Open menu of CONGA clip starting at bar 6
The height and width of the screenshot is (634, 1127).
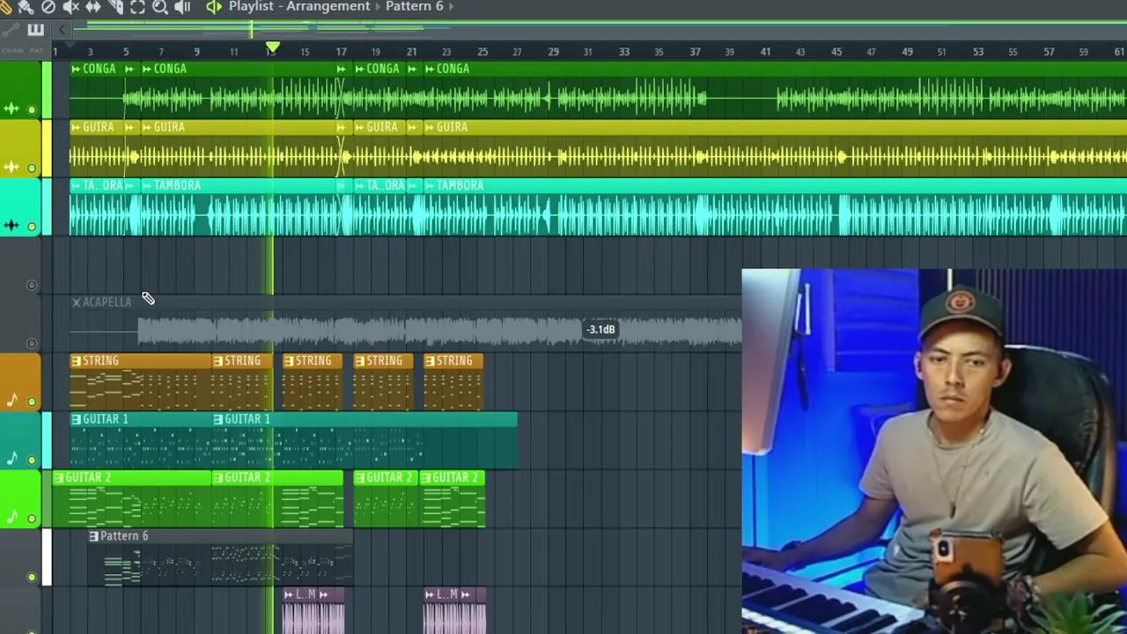147,69
